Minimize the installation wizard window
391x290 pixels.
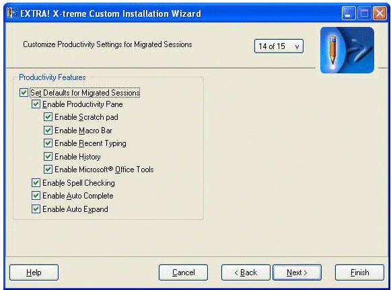click(x=349, y=13)
